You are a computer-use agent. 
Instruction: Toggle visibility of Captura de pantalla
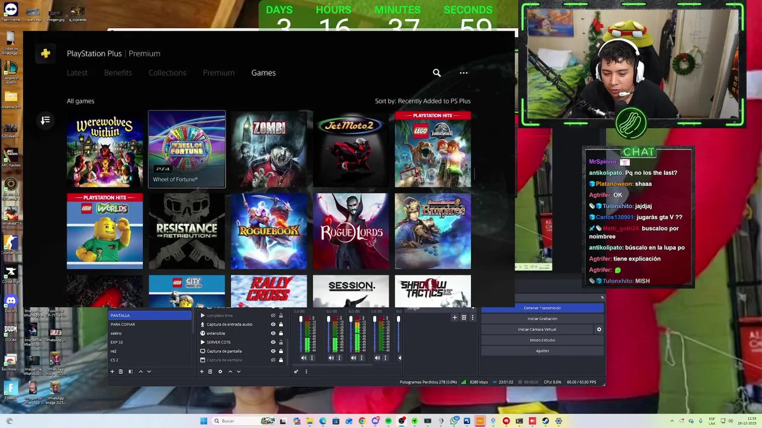tap(273, 351)
